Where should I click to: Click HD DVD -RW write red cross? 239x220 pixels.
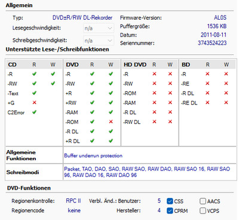point(170,83)
